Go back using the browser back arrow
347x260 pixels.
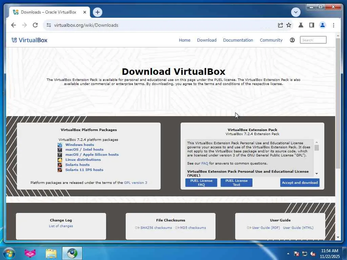[14, 25]
